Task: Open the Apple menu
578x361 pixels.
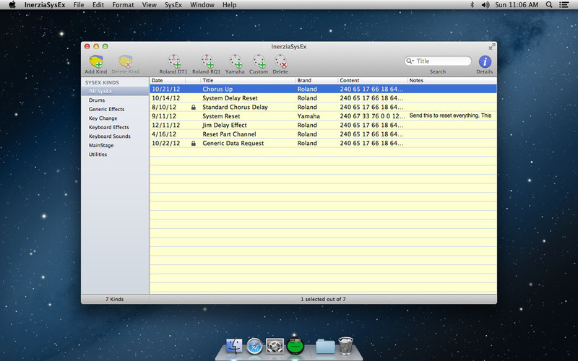Action: (12, 5)
